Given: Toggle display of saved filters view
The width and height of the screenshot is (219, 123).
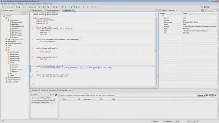Looking at the screenshot, I should (212, 95).
